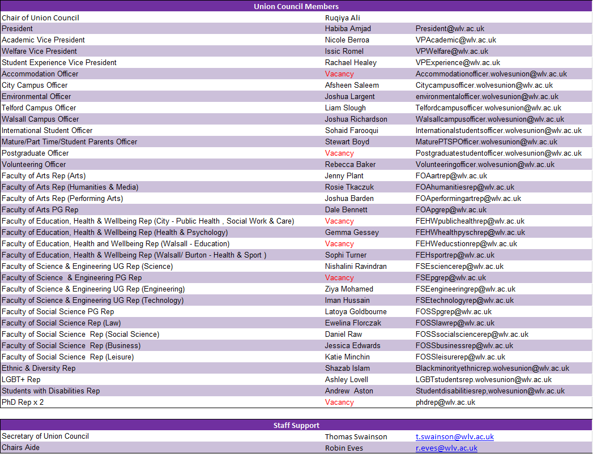Screen dimensions: 593x454
Task: Select the LGBT+ Rep cell
Action: pyautogui.click(x=21, y=380)
